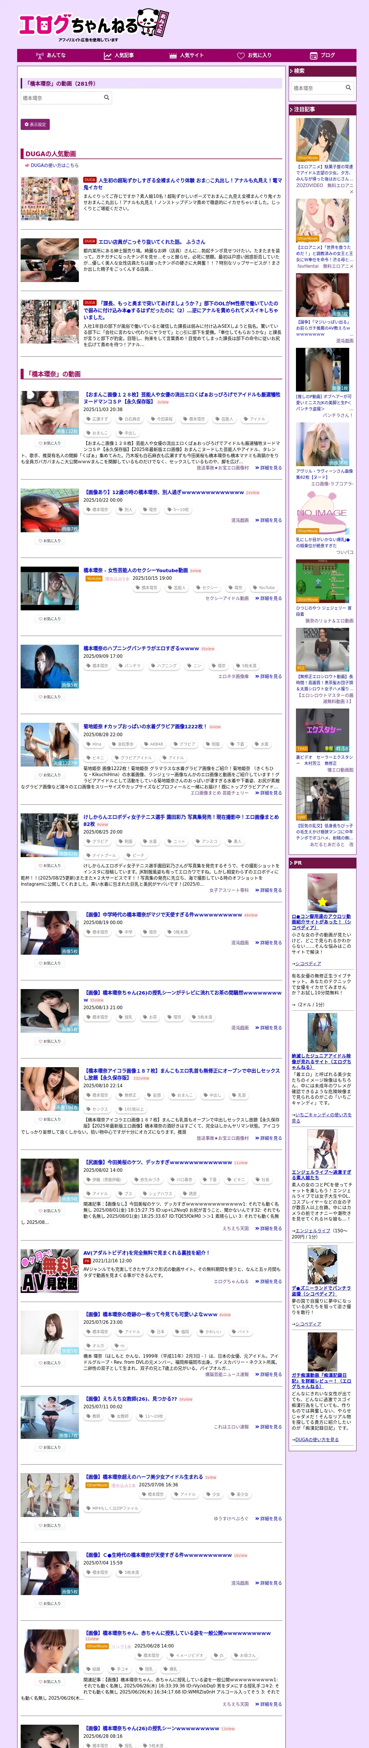Image resolution: width=369 pixels, height=1748 pixels.
Task: Open the 爆報芸能ニュース速報 source link
Action: 227,1375
